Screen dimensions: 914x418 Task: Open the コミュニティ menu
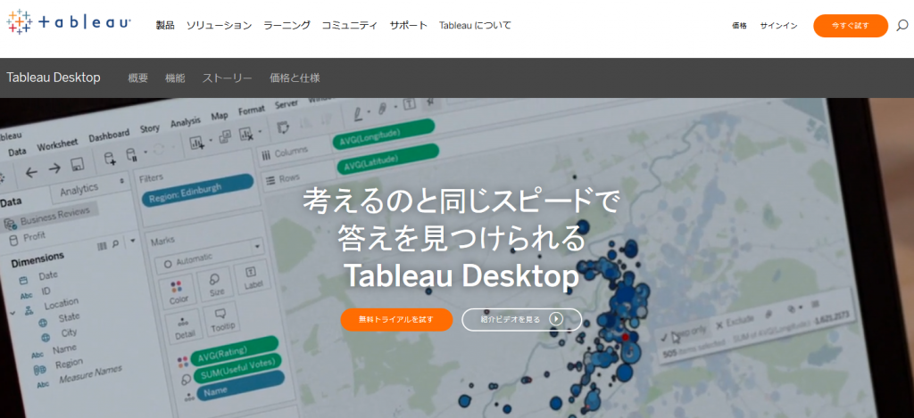(350, 25)
